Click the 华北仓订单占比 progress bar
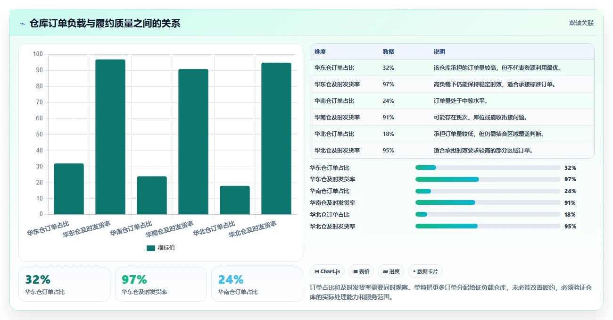 click(x=488, y=215)
